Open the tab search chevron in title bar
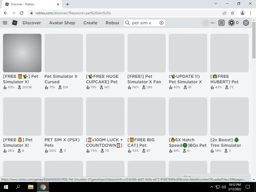Viewport: 256px width, 192px height. pos(216,3)
